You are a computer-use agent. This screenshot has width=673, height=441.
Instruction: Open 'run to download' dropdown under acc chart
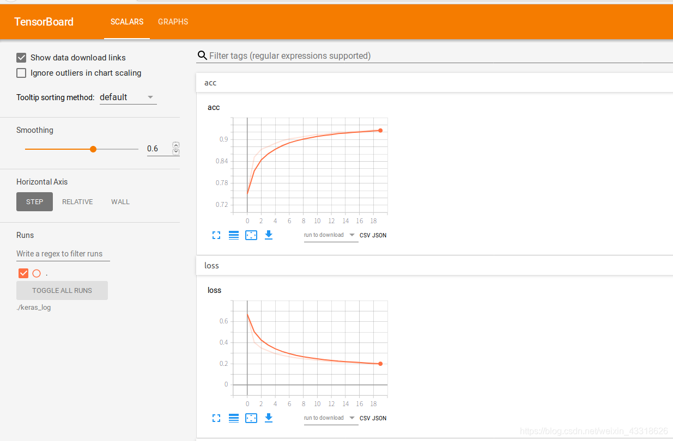tap(330, 235)
